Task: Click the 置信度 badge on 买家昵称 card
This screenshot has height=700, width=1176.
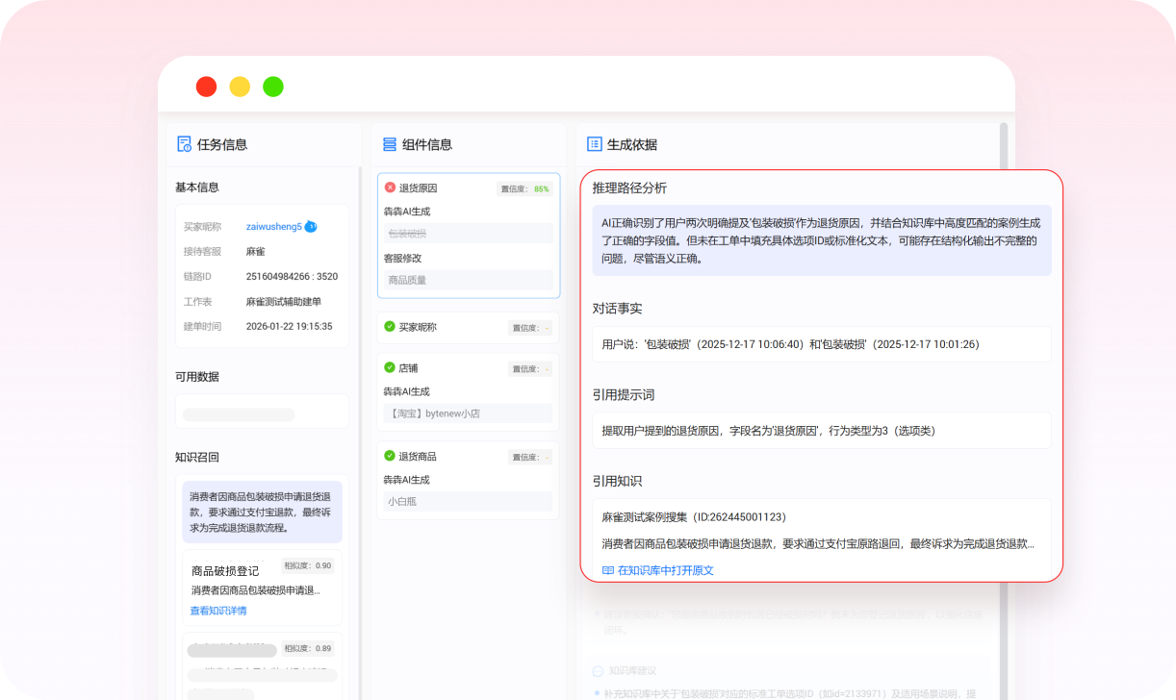Action: (530, 328)
